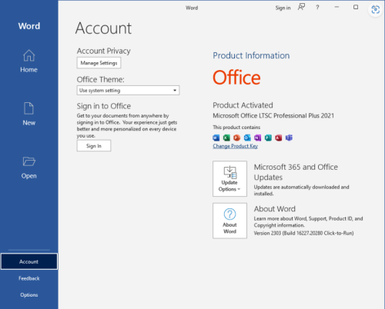Image resolution: width=385 pixels, height=309 pixels.
Task: Click the Microsoft 365 and Office Updates heading
Action: pos(296,172)
